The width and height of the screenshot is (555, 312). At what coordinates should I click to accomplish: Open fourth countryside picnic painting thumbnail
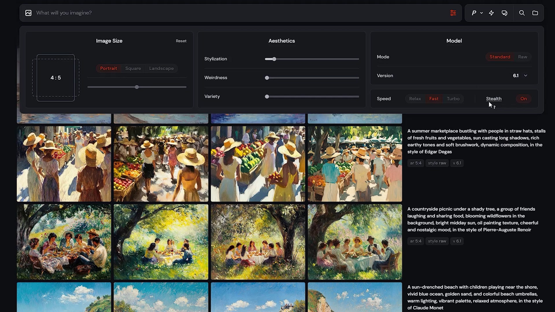(355, 242)
